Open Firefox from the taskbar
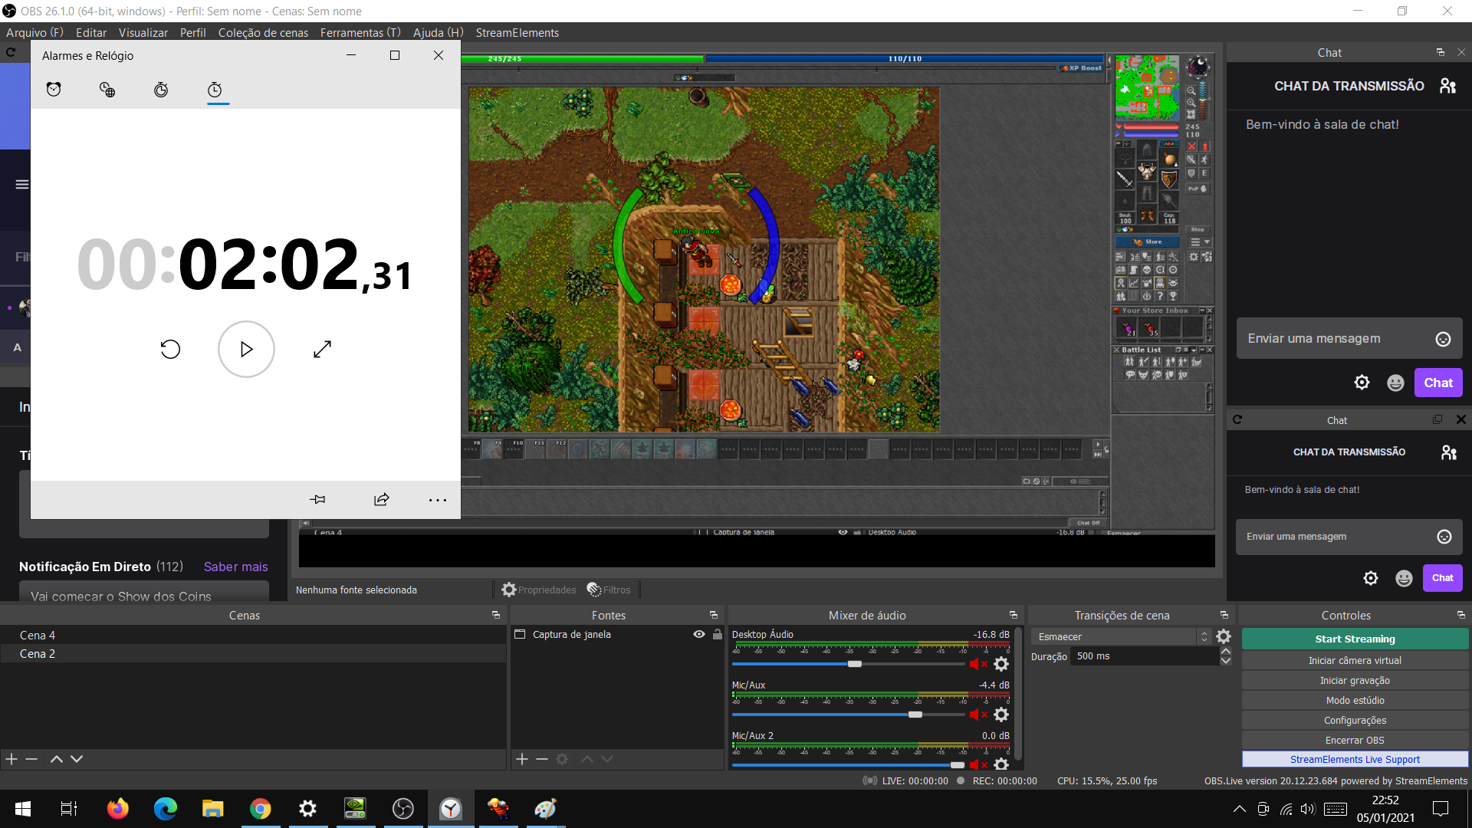Screen dimensions: 1472x828 pyautogui.click(x=117, y=808)
